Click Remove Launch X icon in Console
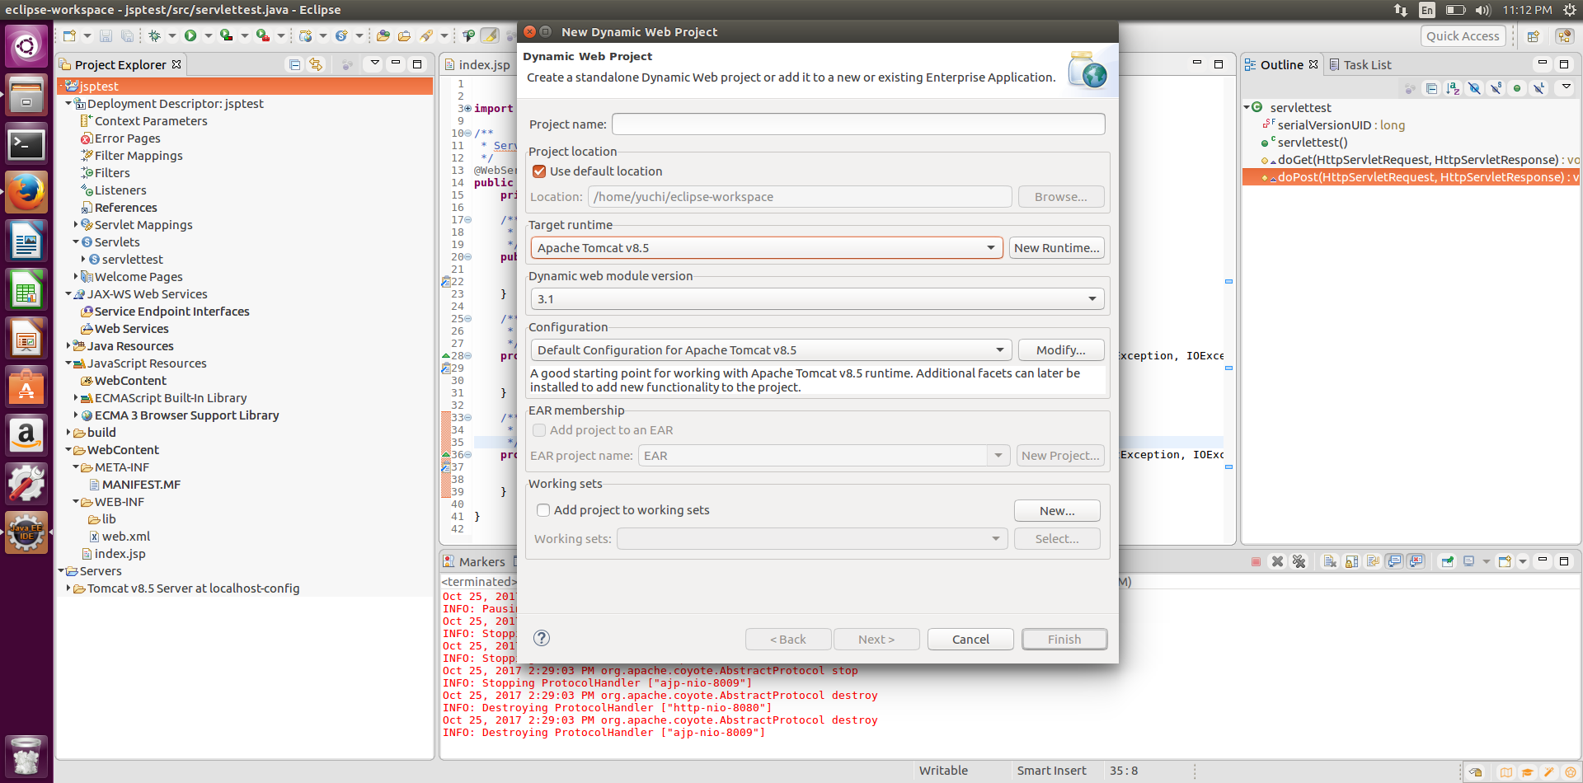 coord(1277,561)
